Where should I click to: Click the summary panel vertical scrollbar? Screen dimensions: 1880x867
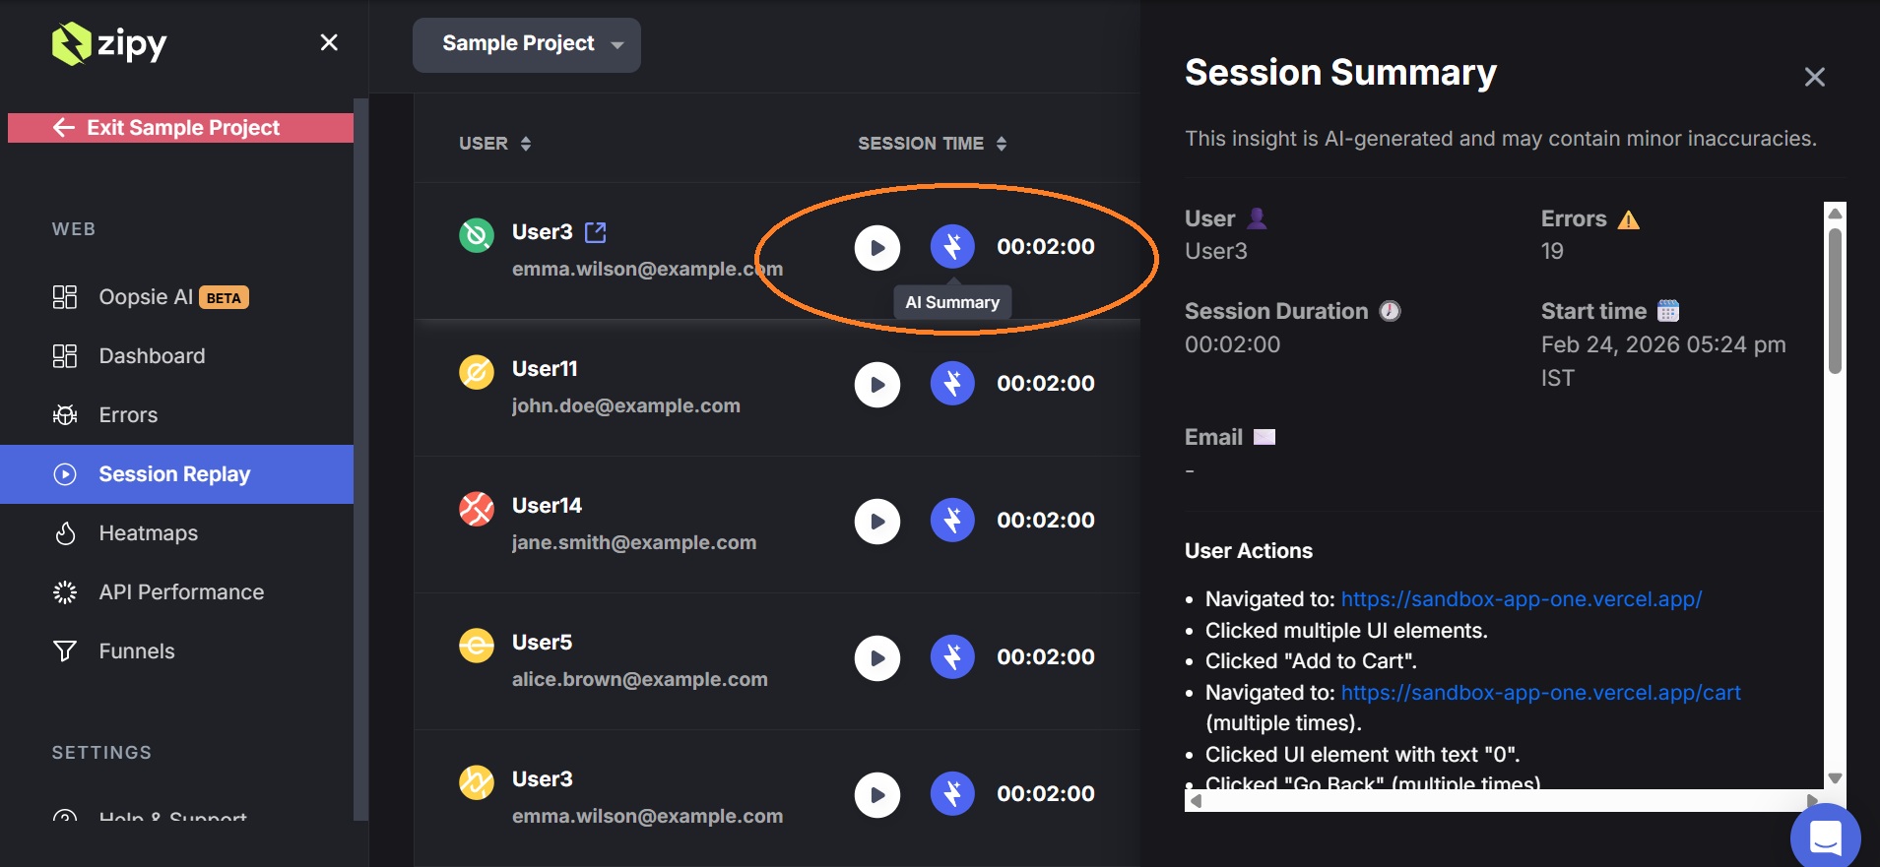(1835, 302)
